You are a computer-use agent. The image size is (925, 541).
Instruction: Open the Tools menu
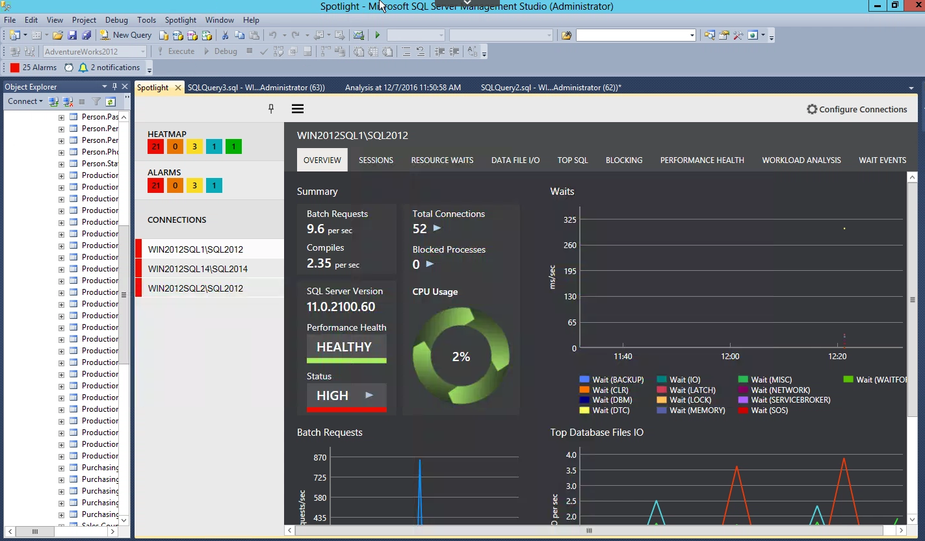(x=146, y=20)
